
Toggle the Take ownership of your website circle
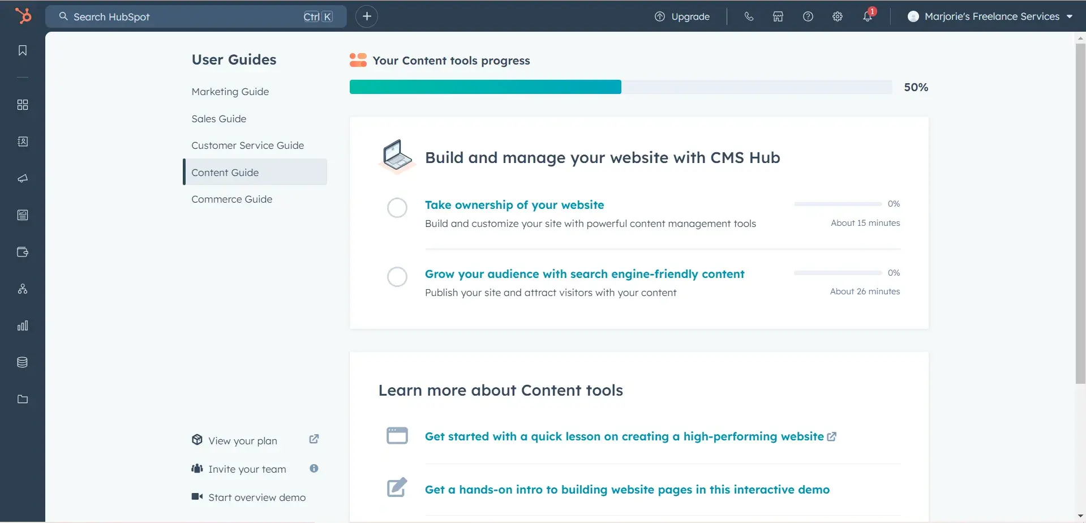coord(397,208)
